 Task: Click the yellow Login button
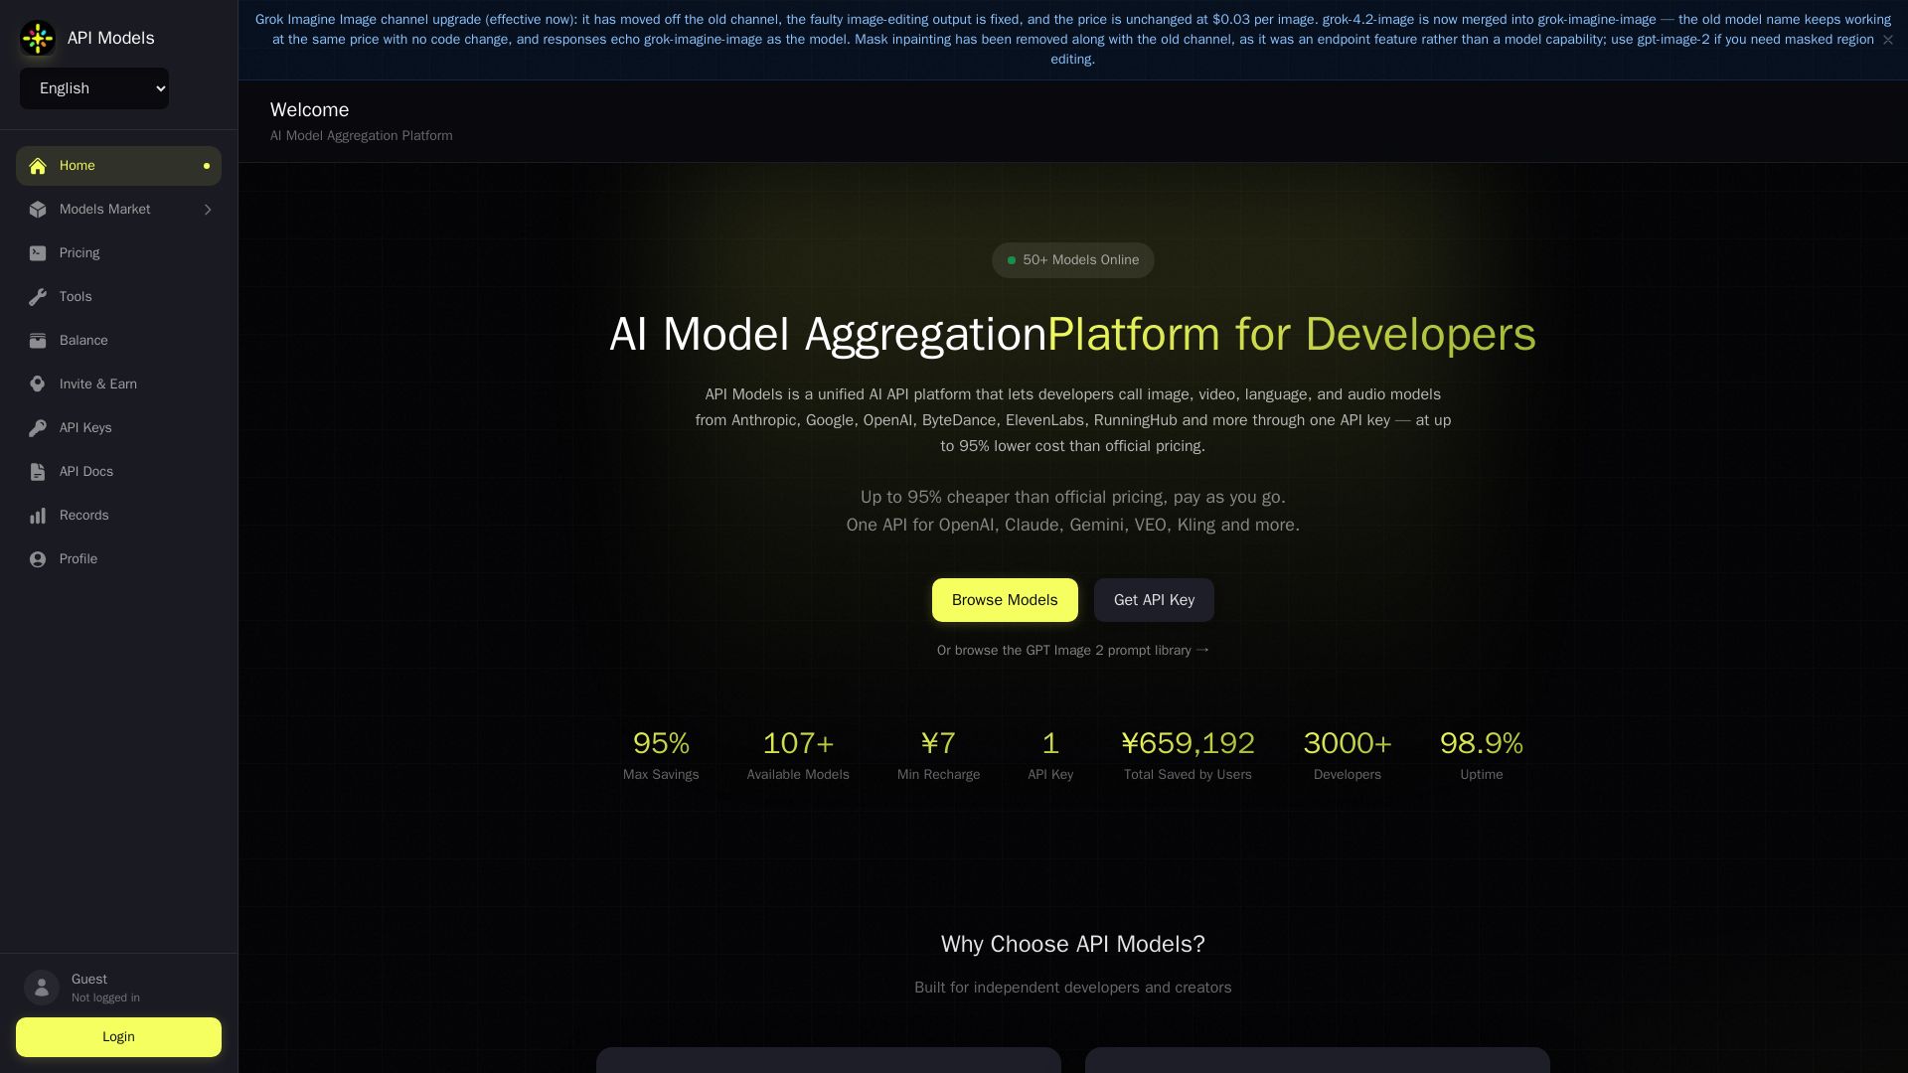(x=118, y=1037)
